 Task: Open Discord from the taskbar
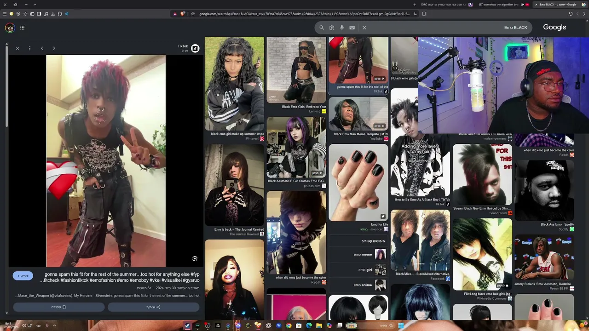click(238, 326)
